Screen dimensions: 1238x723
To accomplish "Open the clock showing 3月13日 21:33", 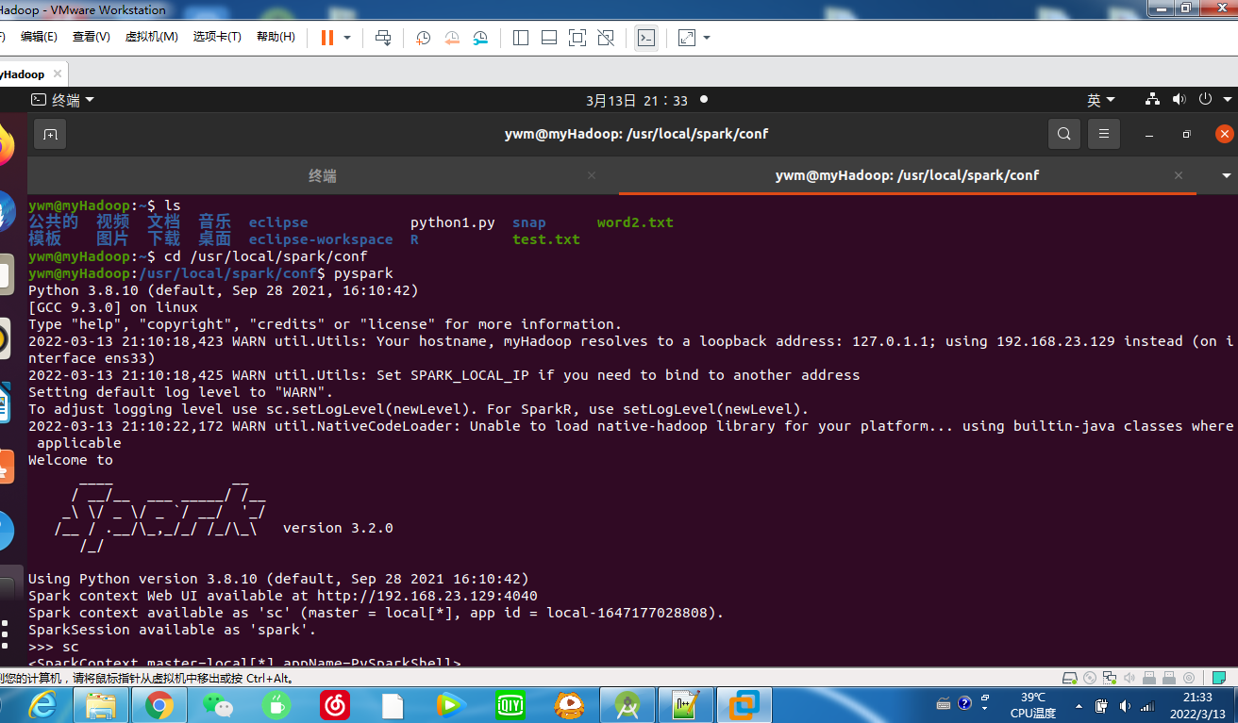I will point(637,100).
